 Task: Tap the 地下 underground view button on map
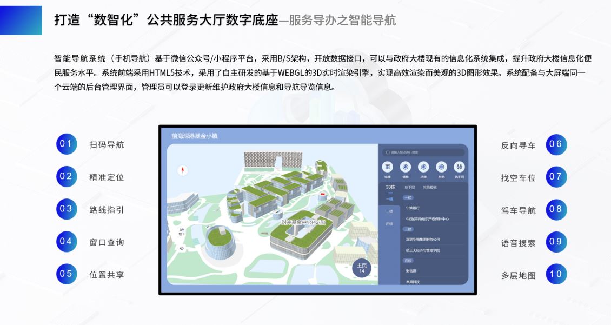click(182, 232)
